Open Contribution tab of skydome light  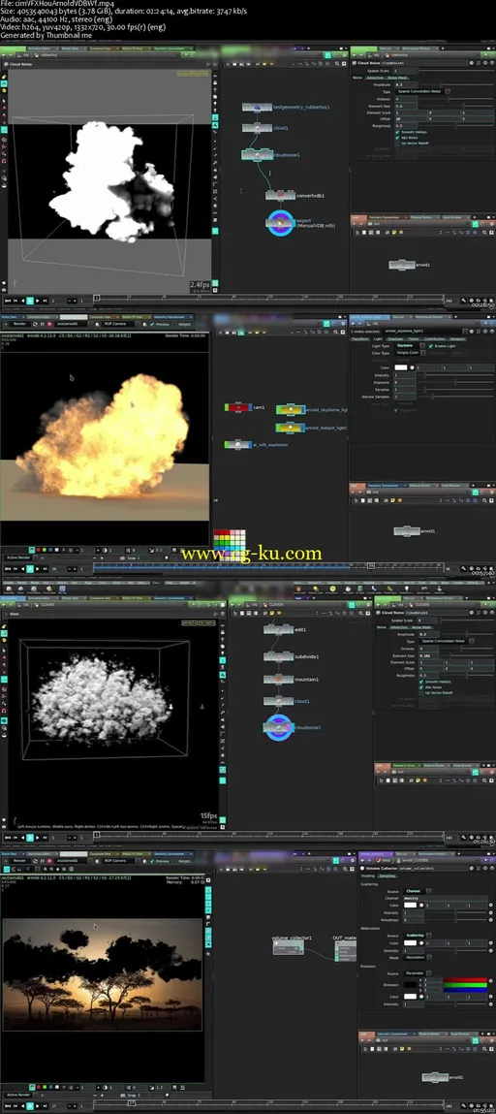[434, 339]
